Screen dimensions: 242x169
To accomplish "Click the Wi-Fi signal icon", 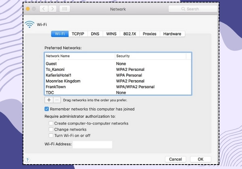I will pos(29,24).
